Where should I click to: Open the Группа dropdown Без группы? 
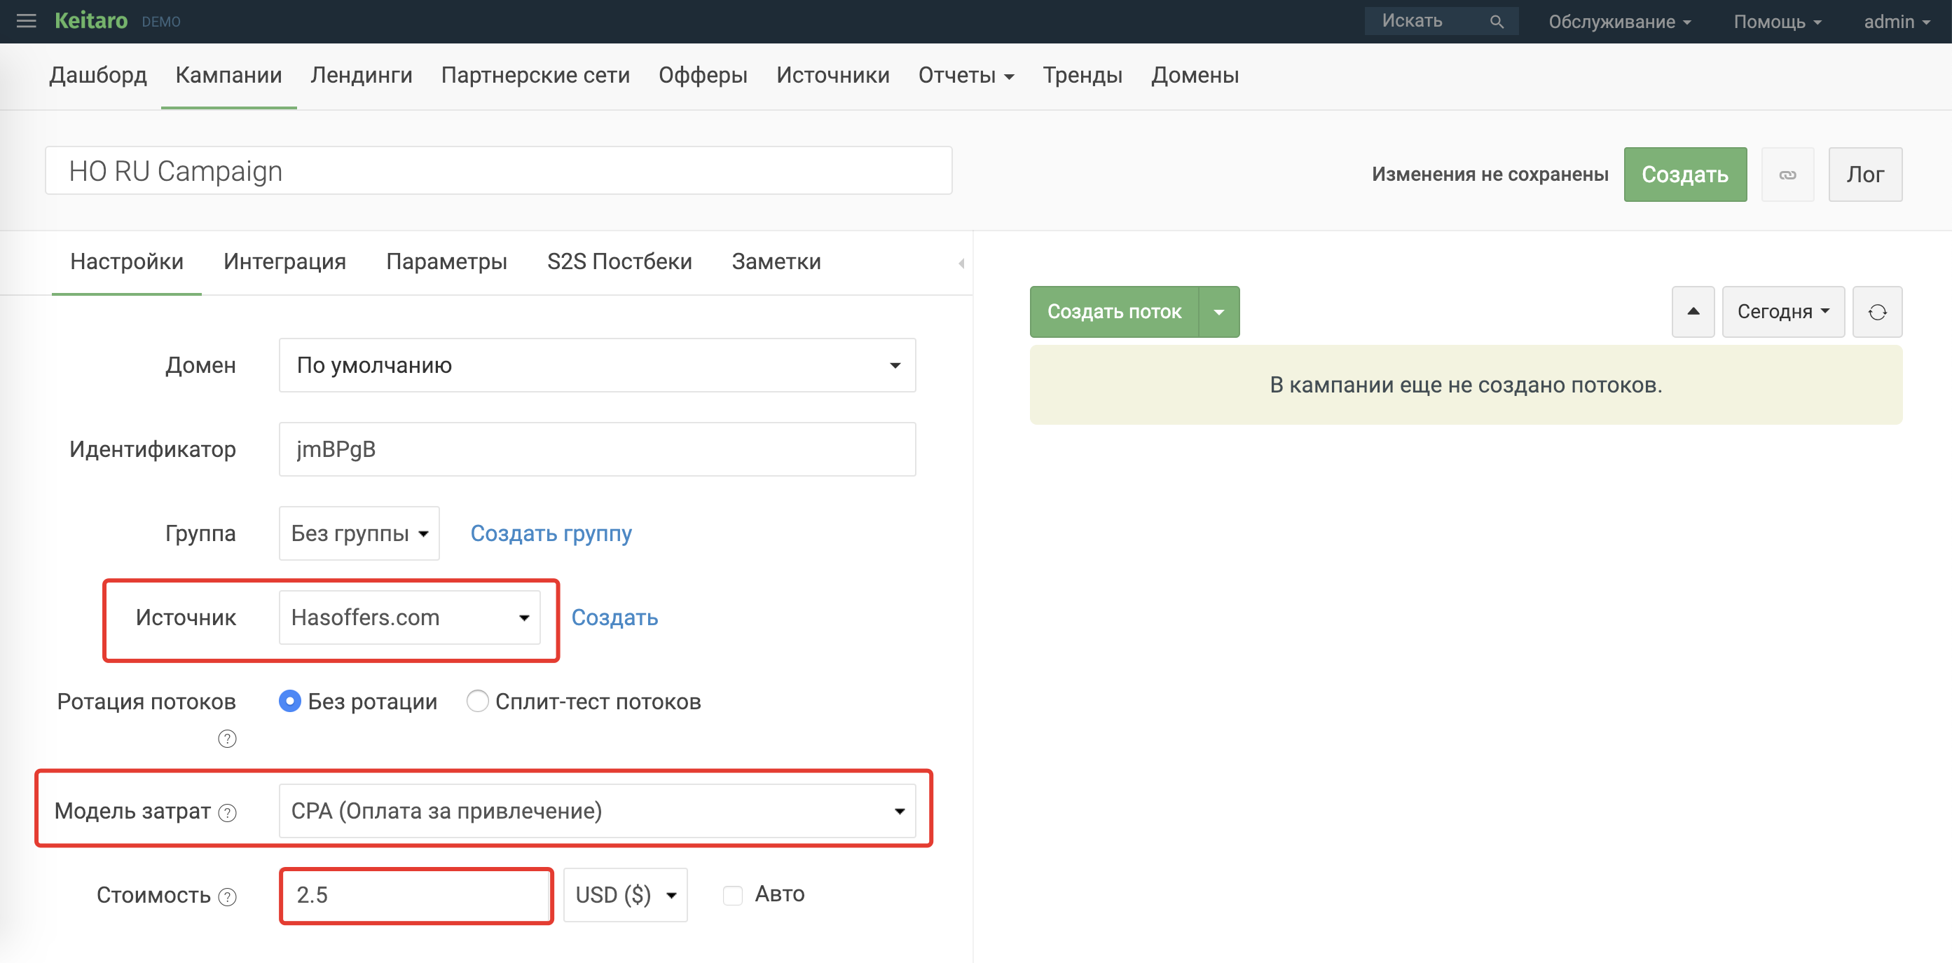359,533
